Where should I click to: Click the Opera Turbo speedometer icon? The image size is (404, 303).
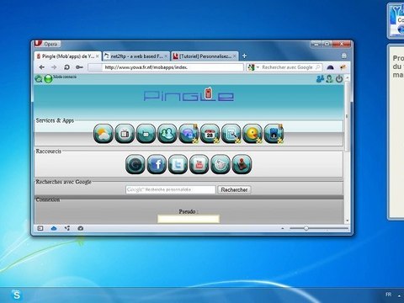(x=81, y=228)
